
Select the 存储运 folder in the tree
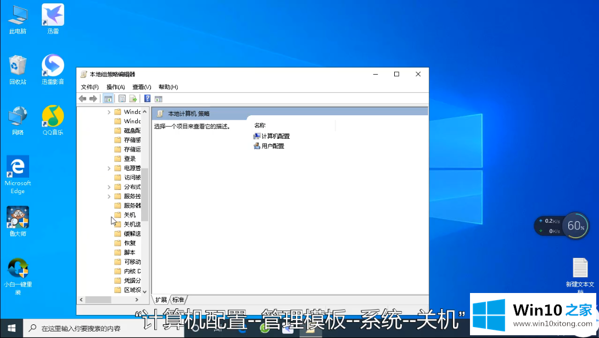click(127, 149)
